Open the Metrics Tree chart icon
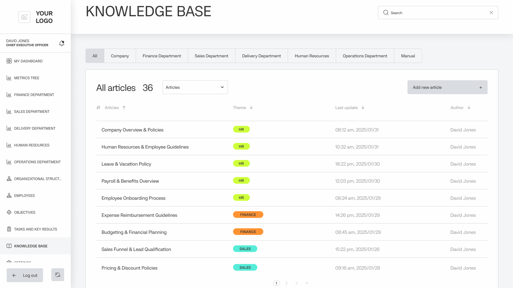 pyautogui.click(x=9, y=78)
